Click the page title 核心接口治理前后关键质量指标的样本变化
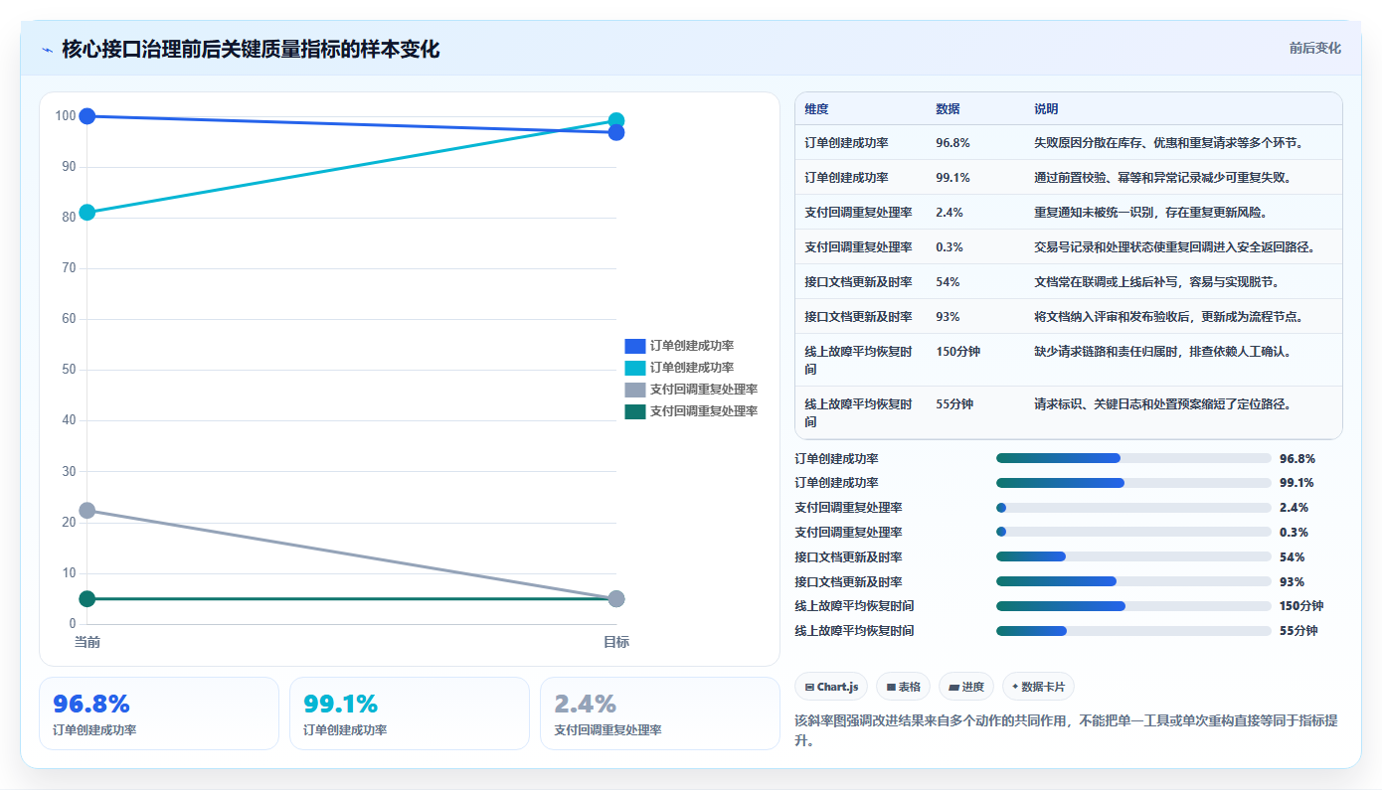 tap(251, 49)
